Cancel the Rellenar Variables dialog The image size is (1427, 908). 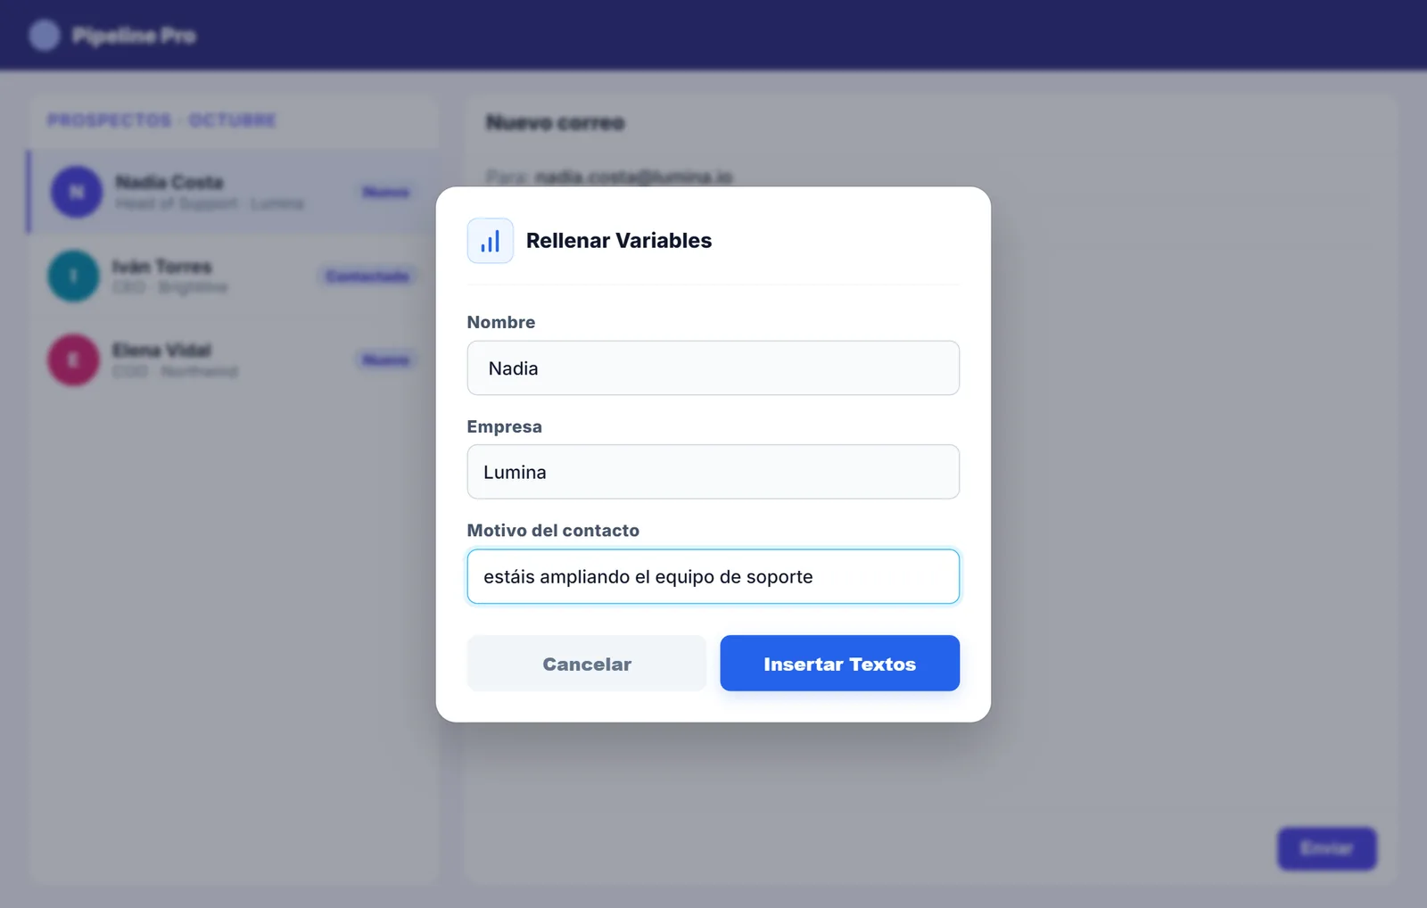pyautogui.click(x=587, y=664)
